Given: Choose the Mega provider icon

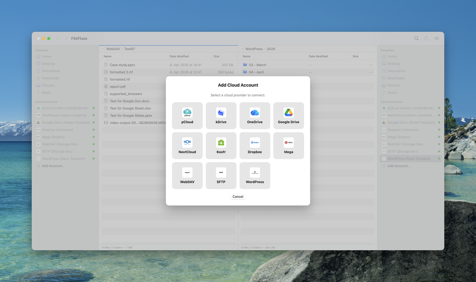Looking at the screenshot, I should coord(288,145).
